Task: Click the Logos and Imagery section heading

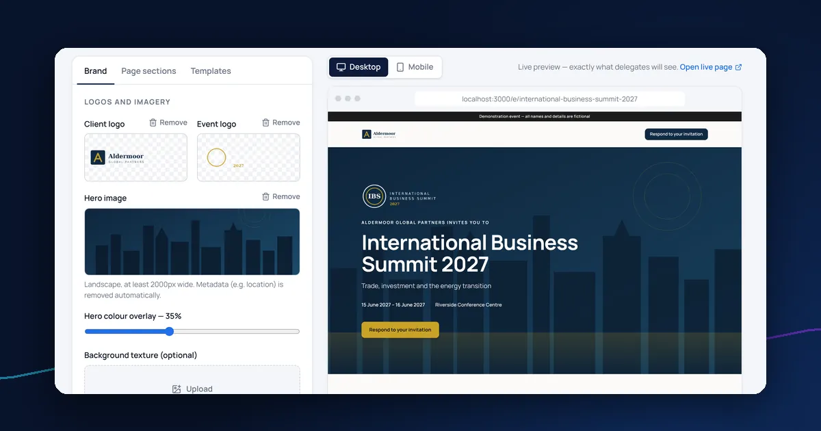Action: pos(127,102)
